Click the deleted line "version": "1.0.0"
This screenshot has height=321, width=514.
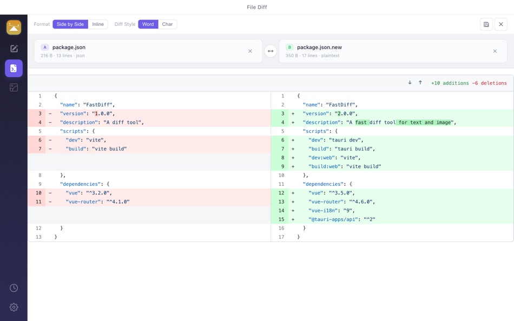149,113
